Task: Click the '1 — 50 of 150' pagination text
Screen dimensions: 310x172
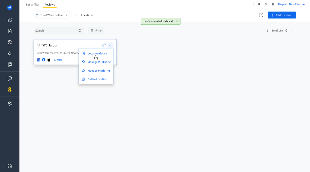Action: coord(275,31)
